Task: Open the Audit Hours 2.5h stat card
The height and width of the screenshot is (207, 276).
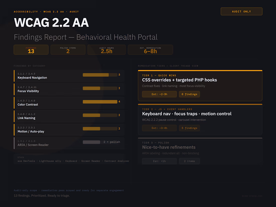Action: tap(106, 50)
